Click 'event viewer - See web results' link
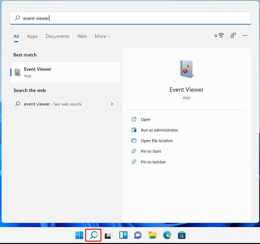This screenshot has height=244, width=260. click(x=53, y=104)
